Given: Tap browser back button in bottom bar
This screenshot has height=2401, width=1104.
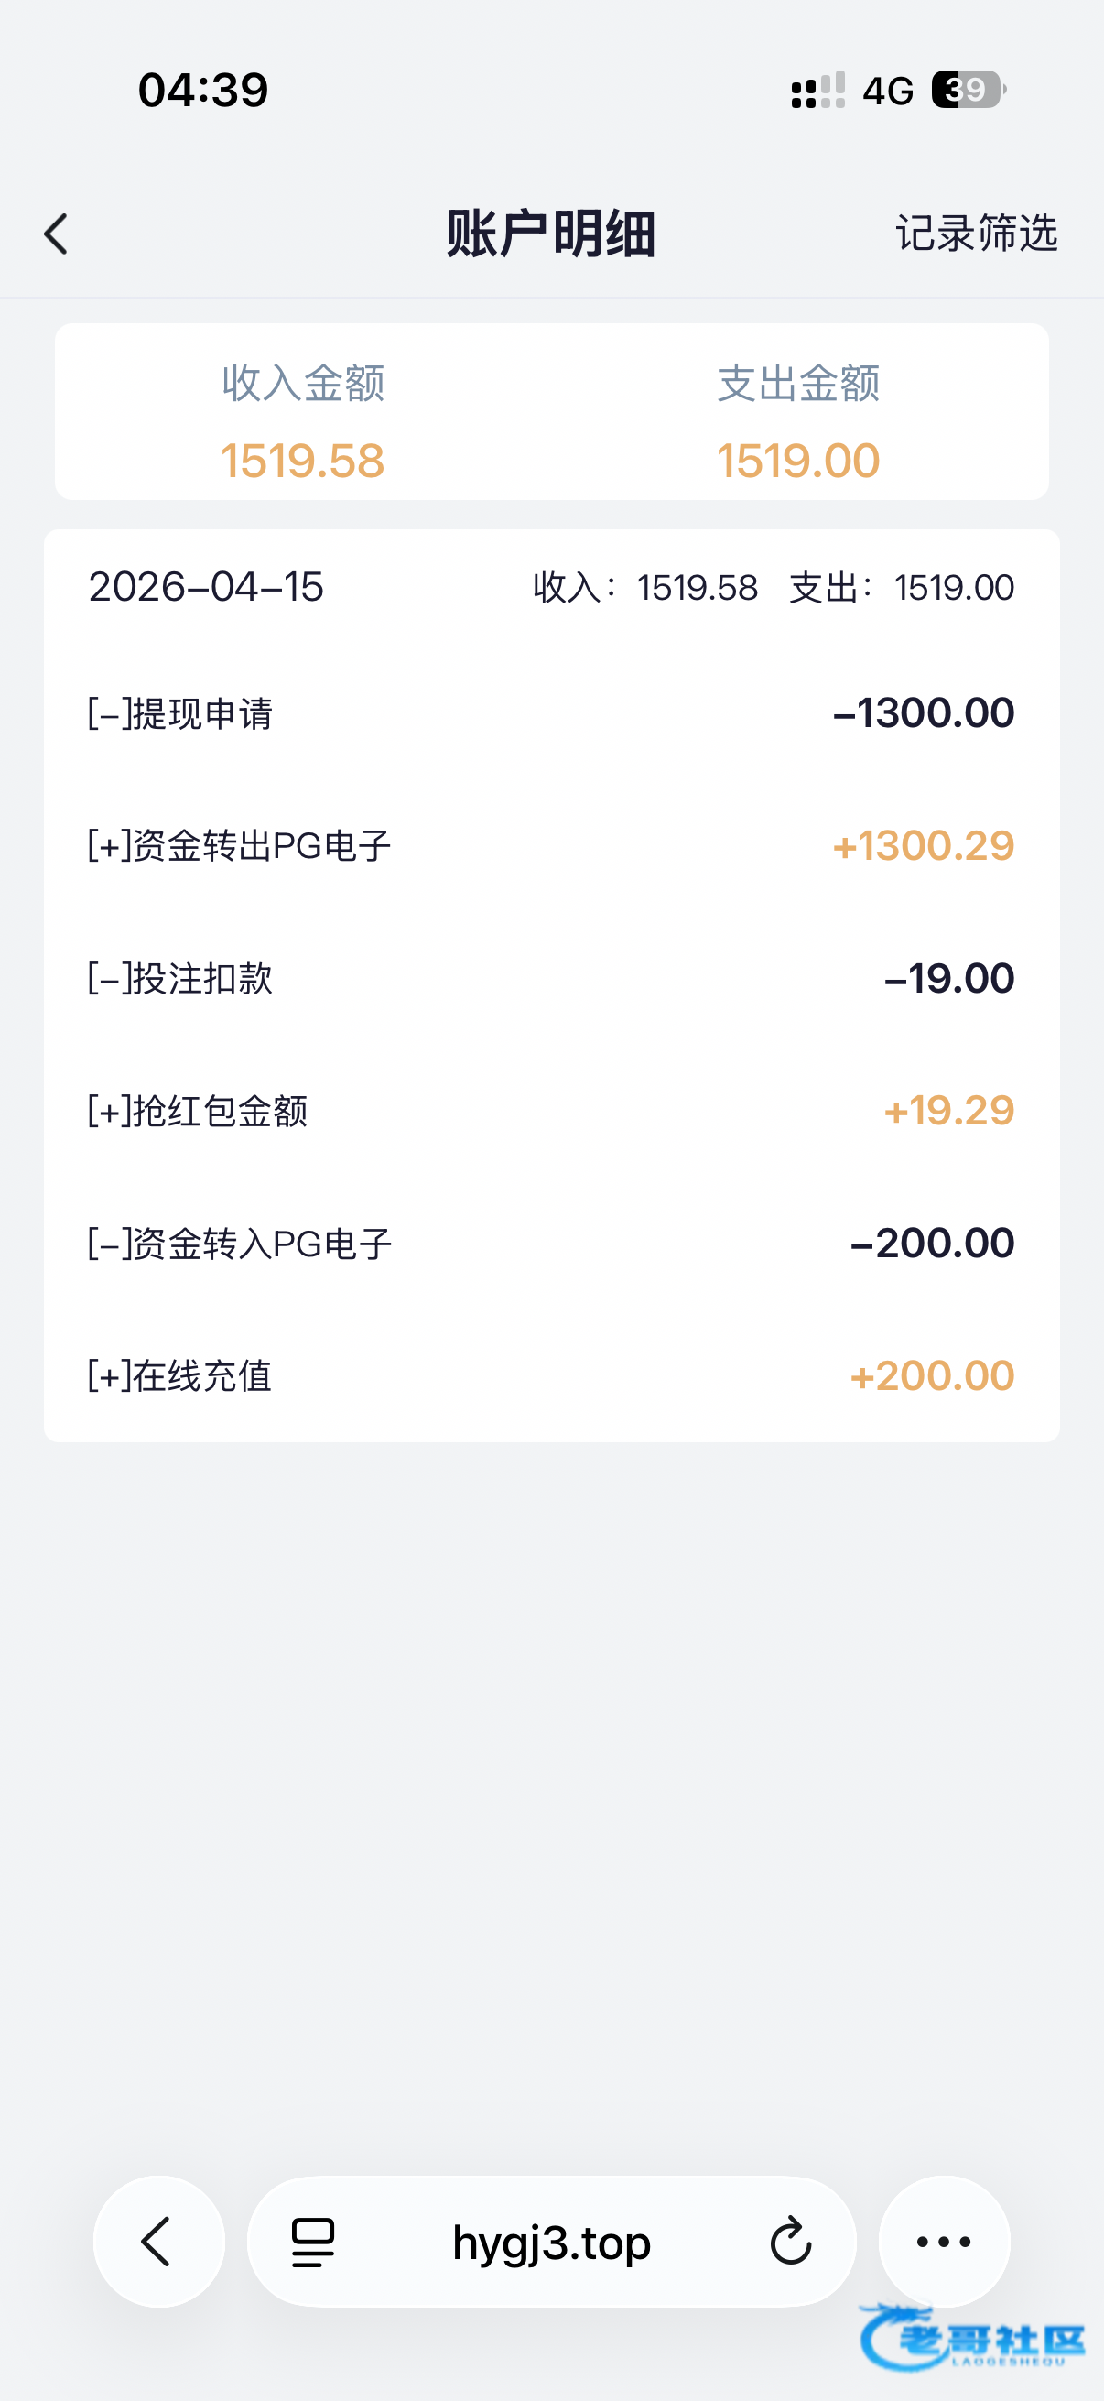Looking at the screenshot, I should (158, 2242).
